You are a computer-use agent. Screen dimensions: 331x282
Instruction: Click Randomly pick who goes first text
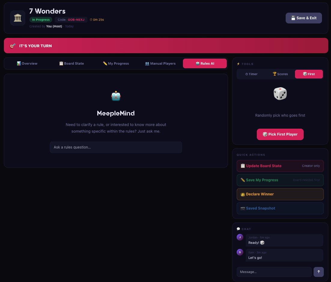(280, 115)
